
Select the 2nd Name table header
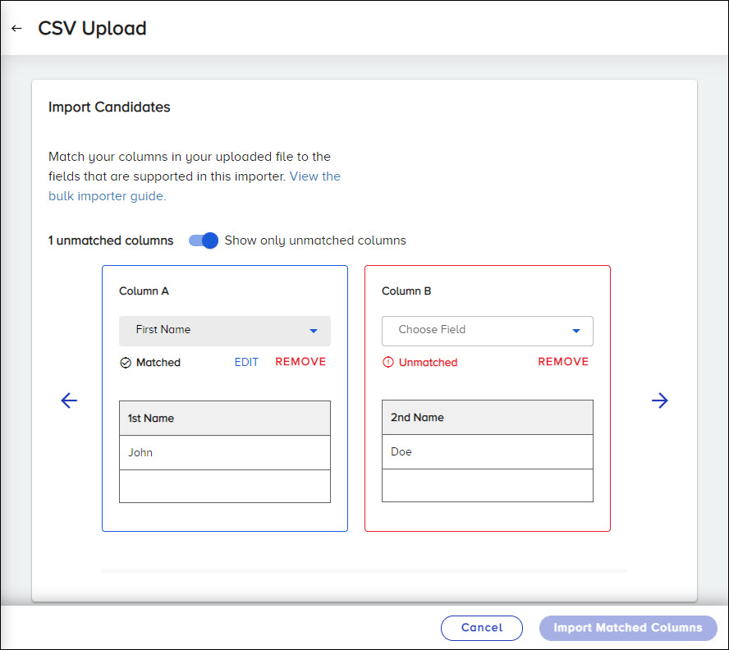[487, 417]
